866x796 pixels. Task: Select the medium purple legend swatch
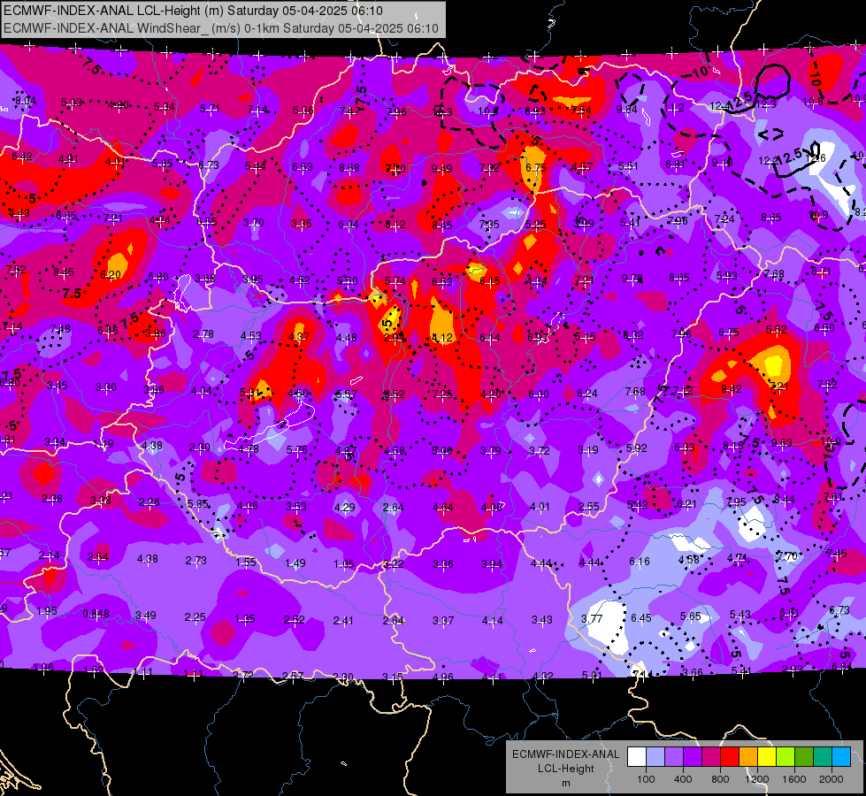coord(674,757)
